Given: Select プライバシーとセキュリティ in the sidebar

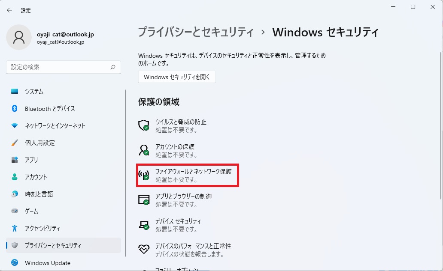Looking at the screenshot, I should point(64,245).
